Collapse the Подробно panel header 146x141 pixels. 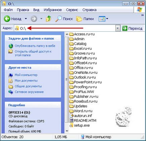click(x=33, y=105)
